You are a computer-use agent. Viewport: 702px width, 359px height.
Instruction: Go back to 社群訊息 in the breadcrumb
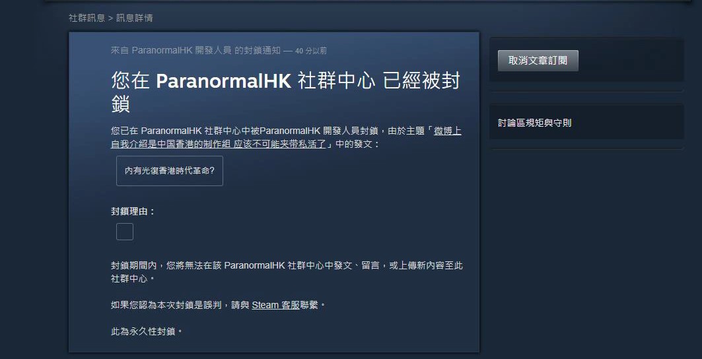point(87,18)
